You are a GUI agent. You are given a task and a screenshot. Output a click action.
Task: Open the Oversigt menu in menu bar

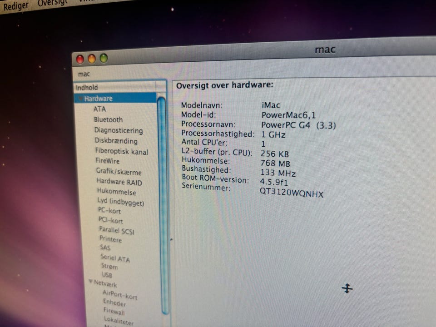coord(53,3)
